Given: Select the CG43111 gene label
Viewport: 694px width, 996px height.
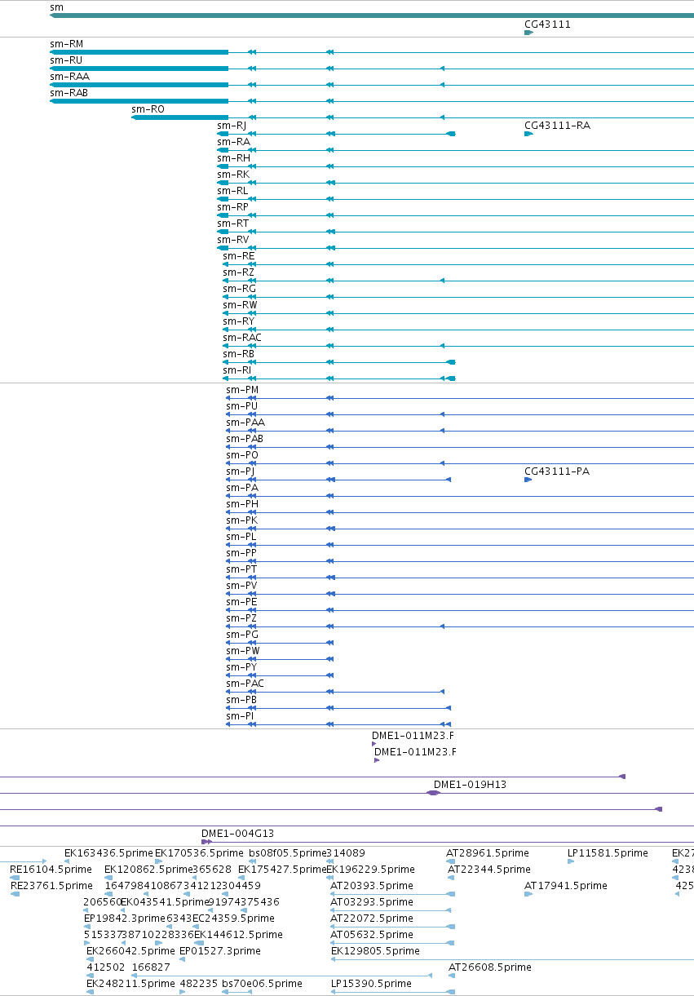Looking at the screenshot, I should pos(547,24).
